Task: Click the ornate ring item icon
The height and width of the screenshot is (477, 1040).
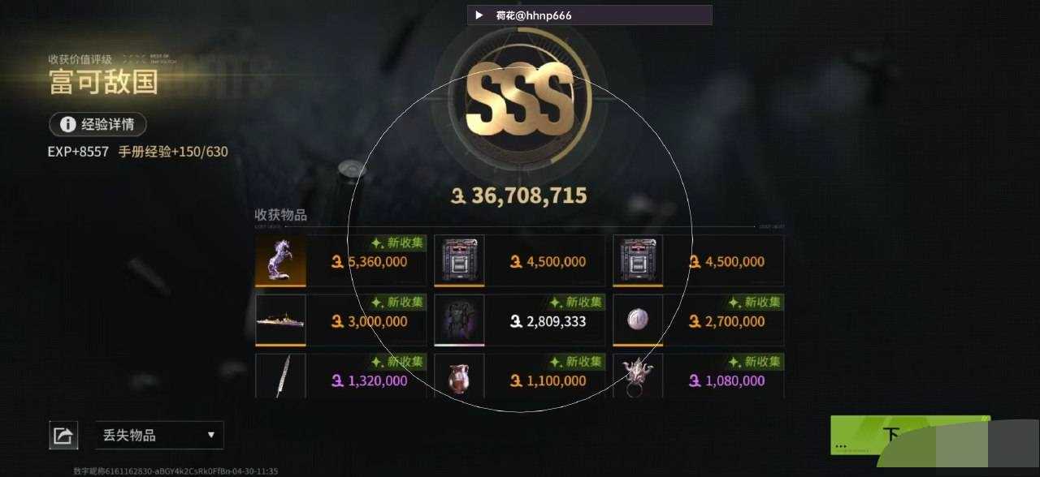Action: 638,376
